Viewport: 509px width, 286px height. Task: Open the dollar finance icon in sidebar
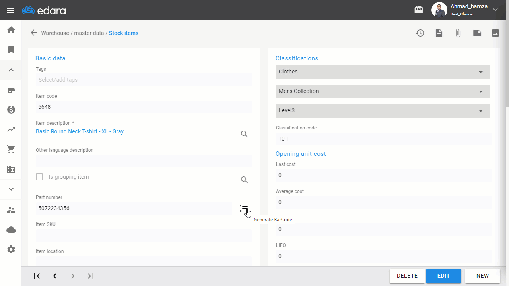11,110
